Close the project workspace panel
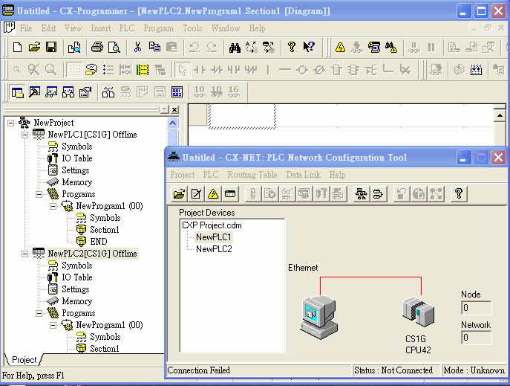 174,109
